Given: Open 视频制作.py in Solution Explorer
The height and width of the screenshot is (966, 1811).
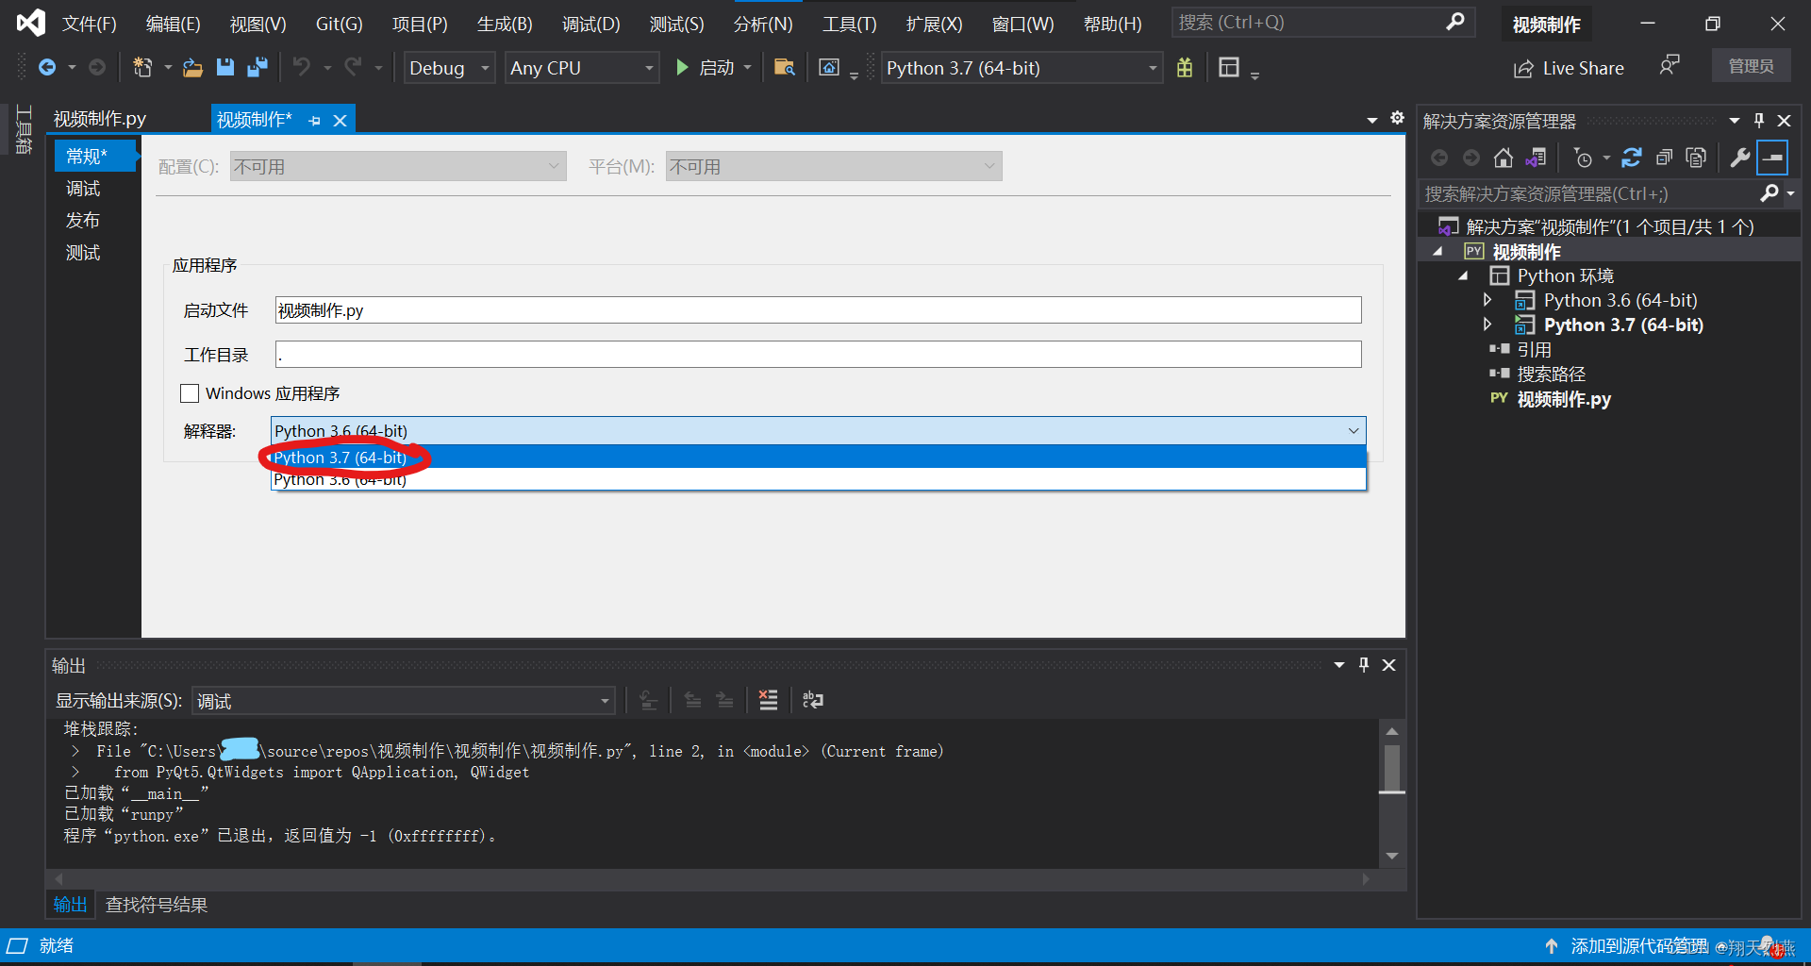Looking at the screenshot, I should 1563,399.
